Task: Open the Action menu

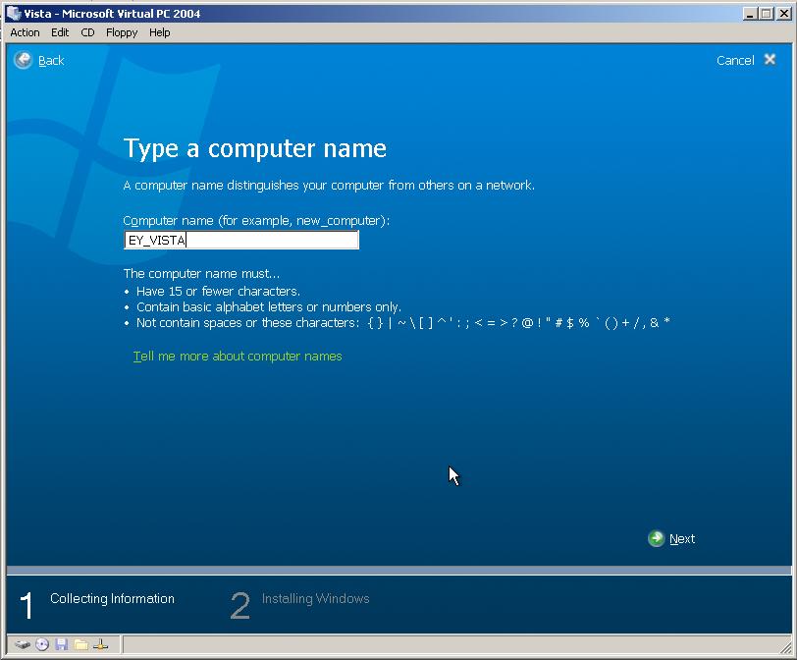Action: click(25, 32)
